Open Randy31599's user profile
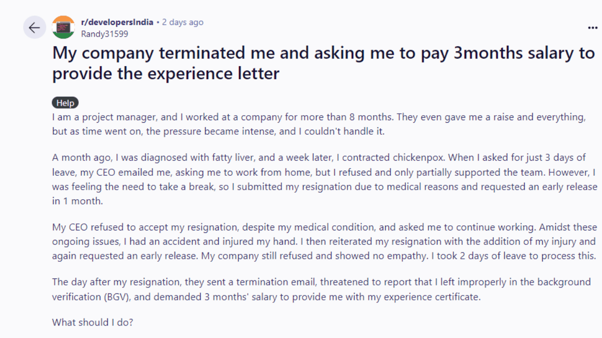602x338 pixels. (x=104, y=34)
